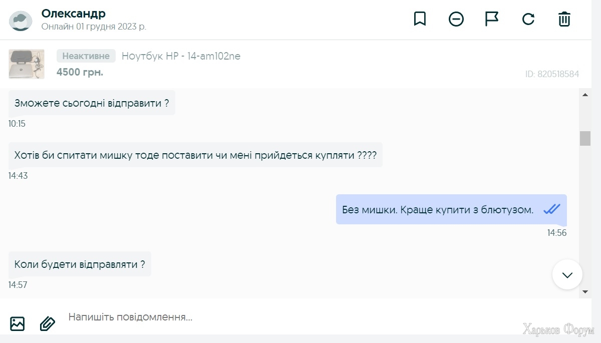Refresh the chat with the reload icon
The width and height of the screenshot is (601, 343).
tap(528, 19)
